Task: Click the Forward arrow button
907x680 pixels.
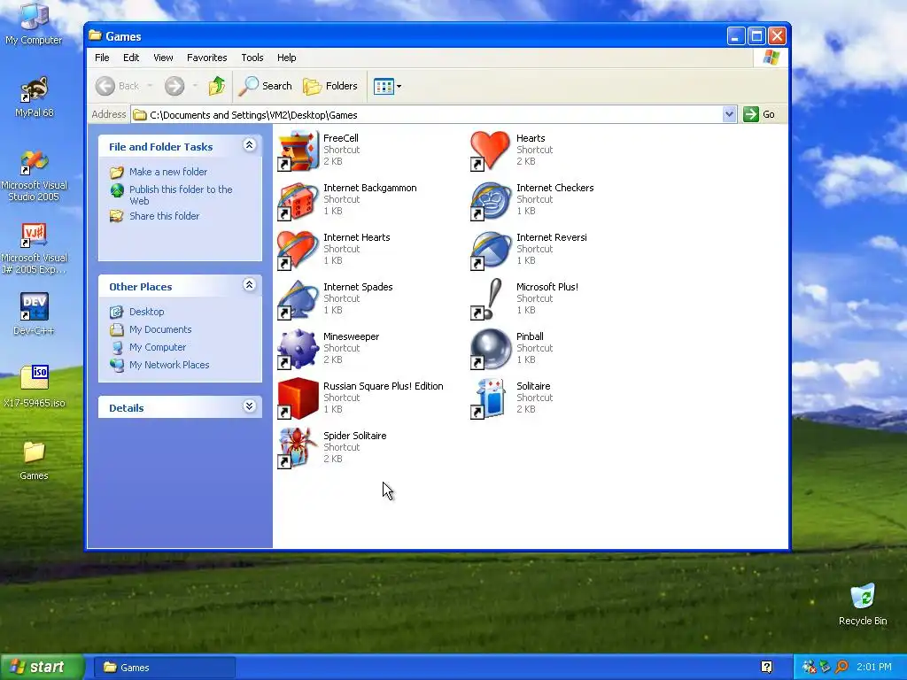Action: (174, 86)
